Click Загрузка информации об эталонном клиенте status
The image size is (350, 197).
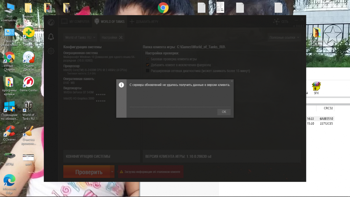pyautogui.click(x=151, y=172)
